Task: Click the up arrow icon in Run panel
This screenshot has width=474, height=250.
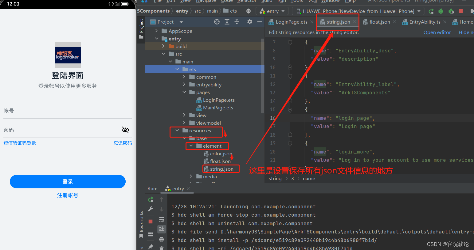Action: click(162, 199)
